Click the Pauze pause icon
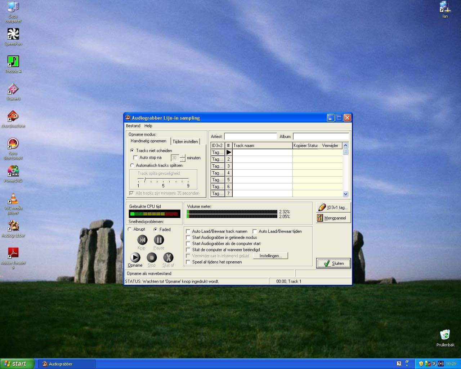Image resolution: width=461 pixels, height=369 pixels. coord(159,240)
